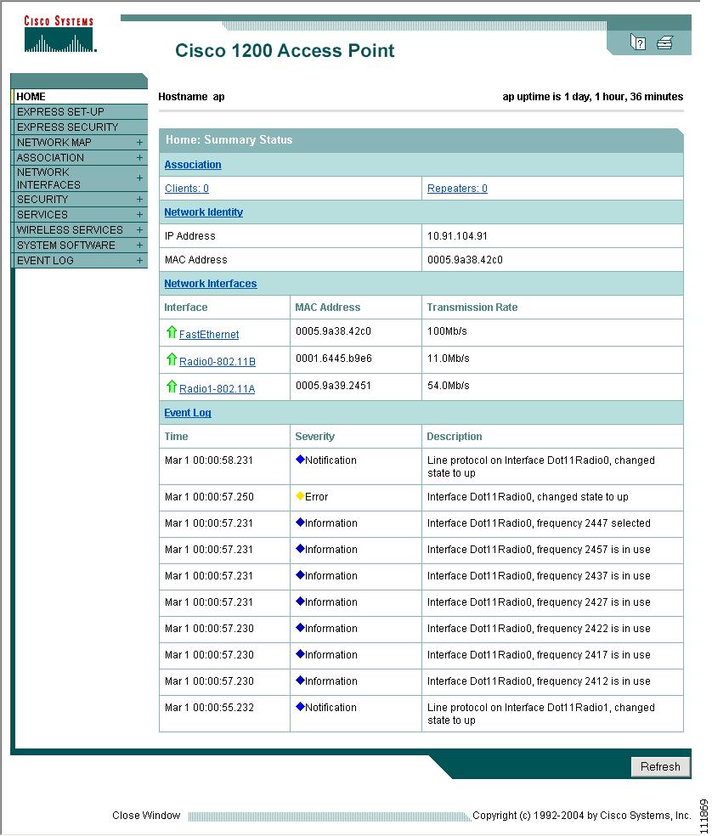Click the IP address value 10.91.104.91

coord(457,235)
